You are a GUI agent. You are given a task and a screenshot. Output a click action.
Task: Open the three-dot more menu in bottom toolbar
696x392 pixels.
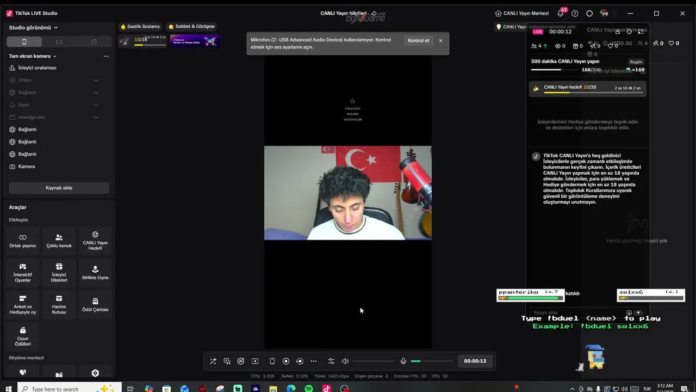point(313,361)
